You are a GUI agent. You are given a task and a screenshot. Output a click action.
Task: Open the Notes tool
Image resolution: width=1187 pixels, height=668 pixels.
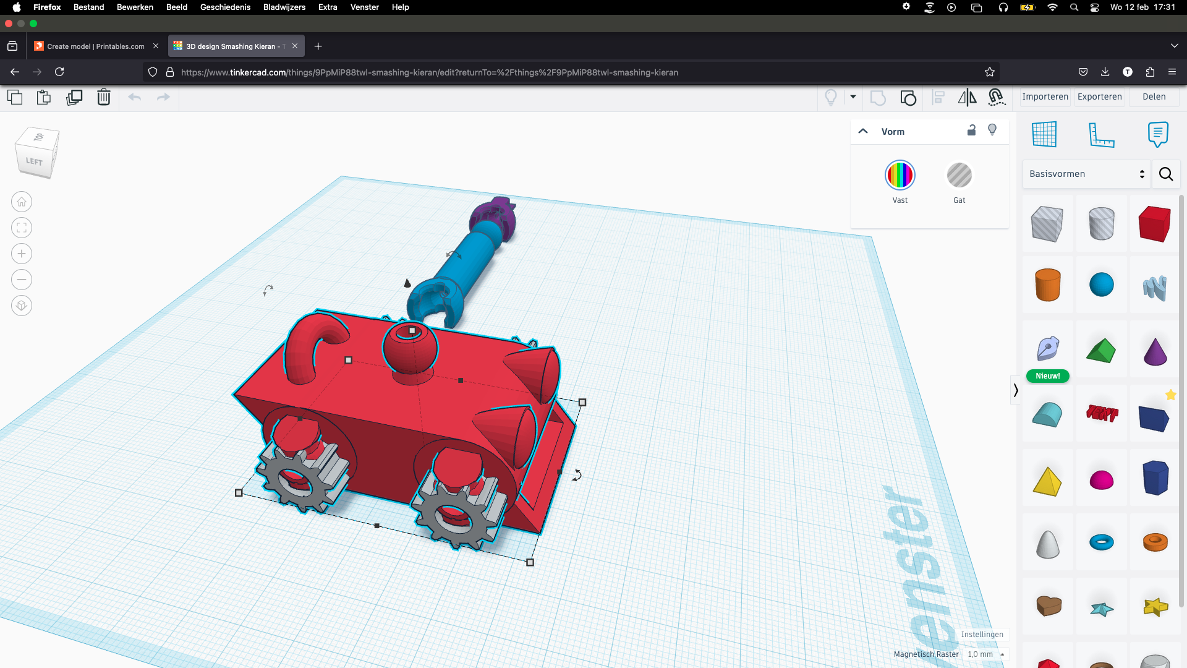[x=1158, y=134]
